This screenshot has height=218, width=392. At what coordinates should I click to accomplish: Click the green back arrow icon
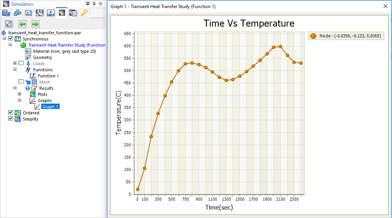click(x=22, y=24)
